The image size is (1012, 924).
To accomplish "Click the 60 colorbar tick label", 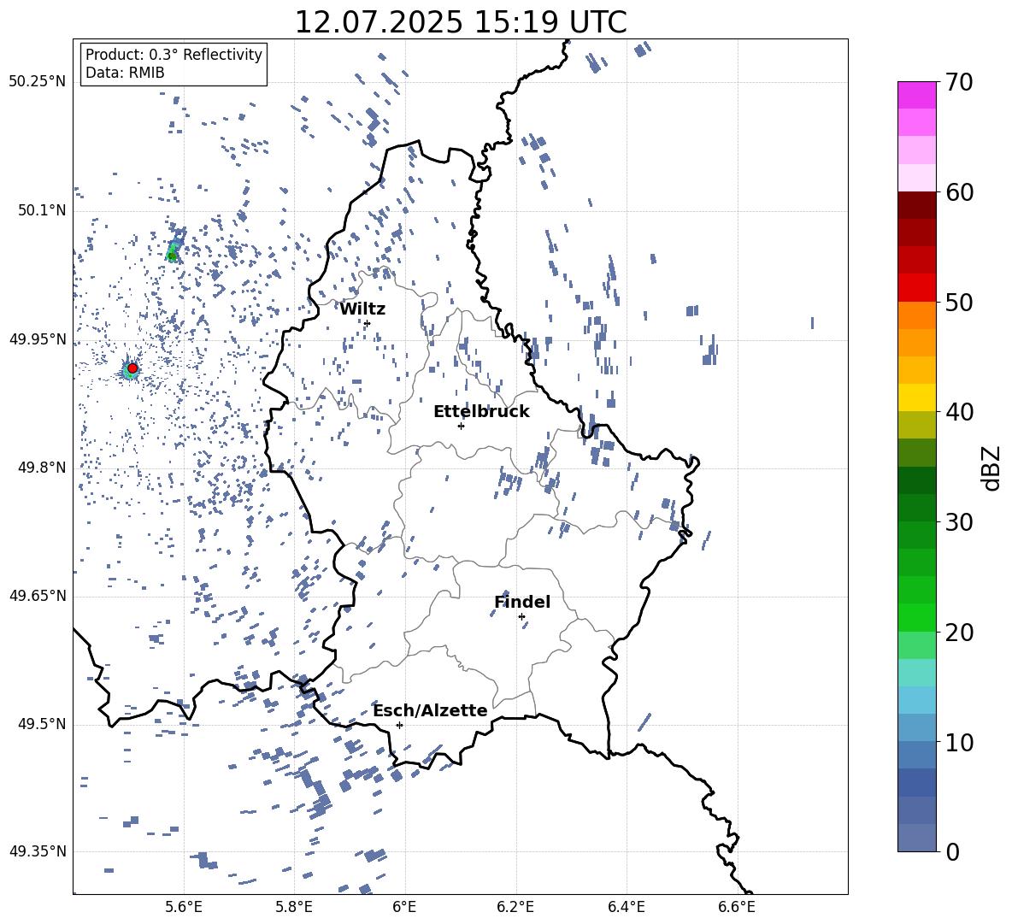I will 959,192.
